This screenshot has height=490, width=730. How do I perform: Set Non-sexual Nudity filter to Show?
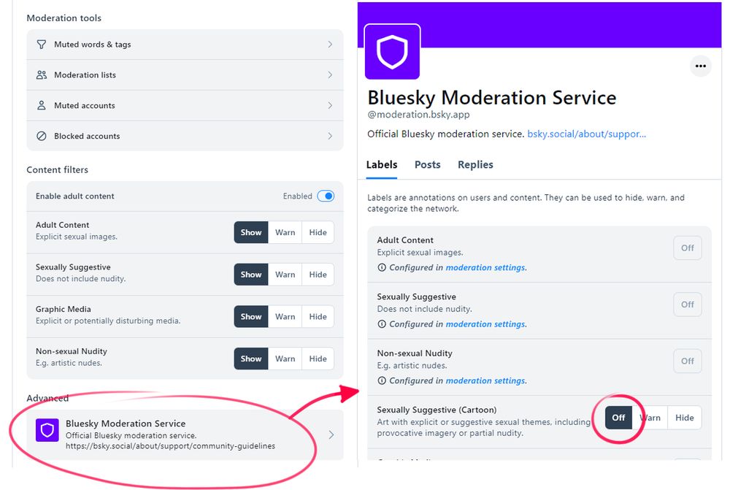pyautogui.click(x=251, y=359)
